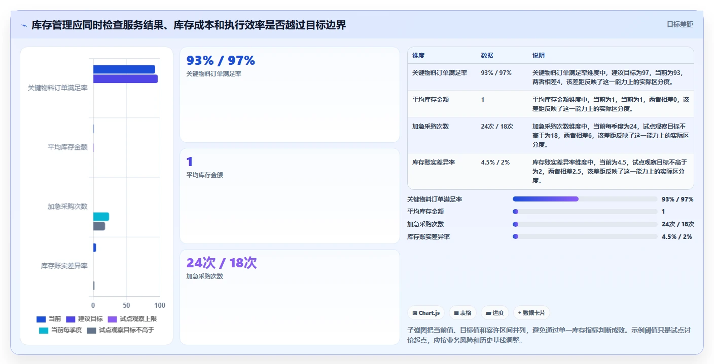Click the 93% / 97% value beside the progress bar

pyautogui.click(x=677, y=199)
